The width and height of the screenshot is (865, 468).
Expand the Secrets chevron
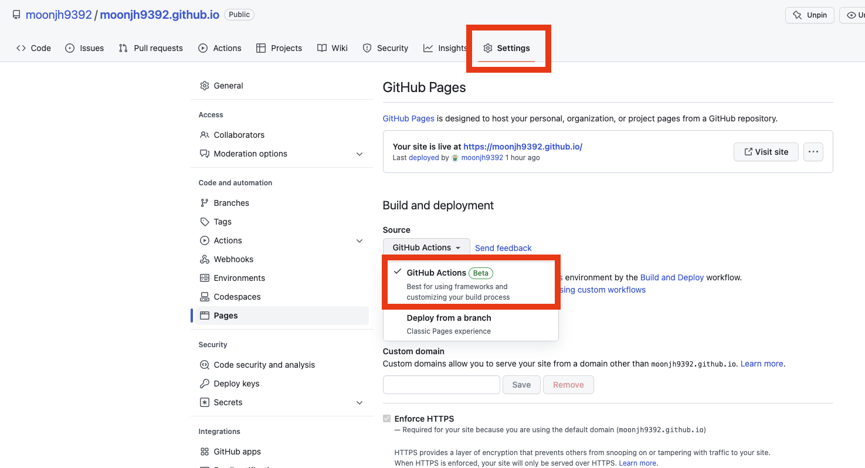[359, 402]
